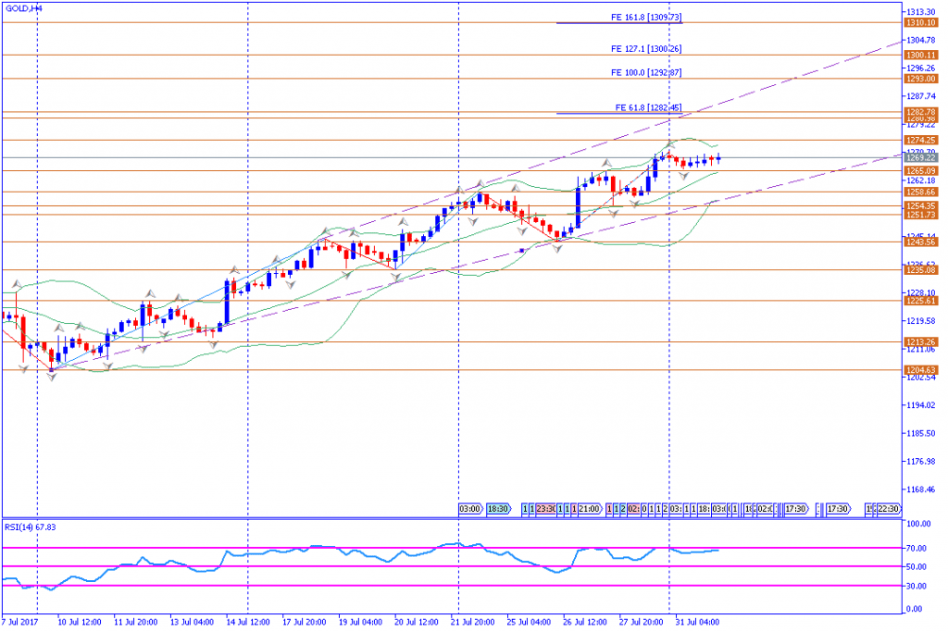948x632 pixels.
Task: Click the 1310.10 price level tag
Action: [921, 22]
